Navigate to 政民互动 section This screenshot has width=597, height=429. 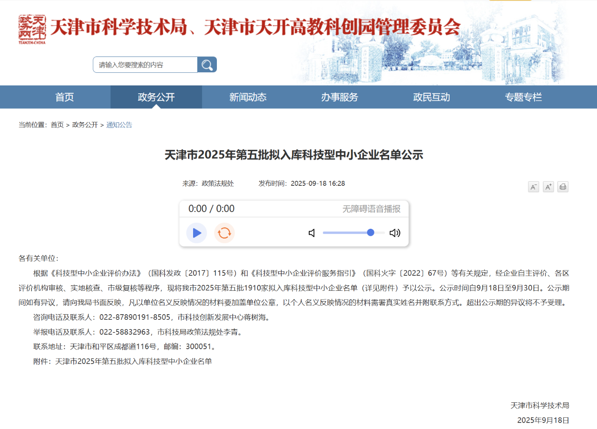[x=431, y=97]
